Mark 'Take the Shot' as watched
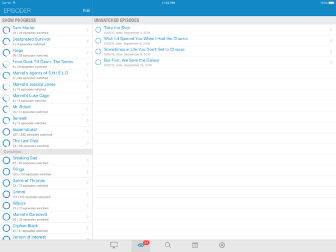 click(98, 30)
